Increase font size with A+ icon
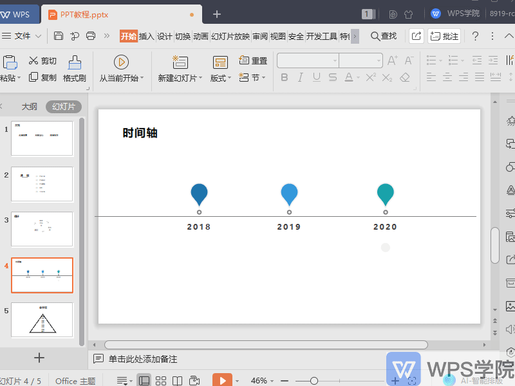The width and height of the screenshot is (515, 386). (x=393, y=60)
